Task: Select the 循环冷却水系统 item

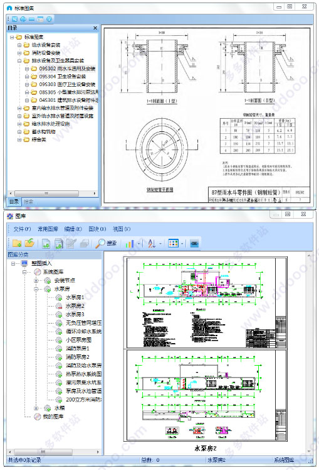Action: click(x=83, y=332)
